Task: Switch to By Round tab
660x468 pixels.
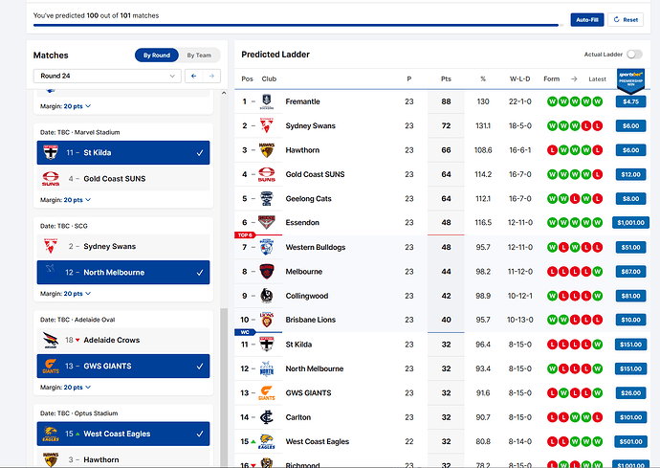Action: click(x=157, y=56)
